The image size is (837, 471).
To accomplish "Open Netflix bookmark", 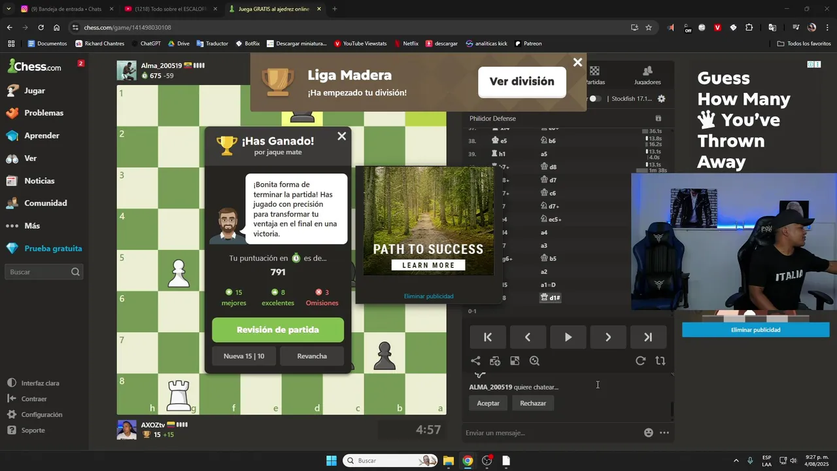I will [406, 44].
